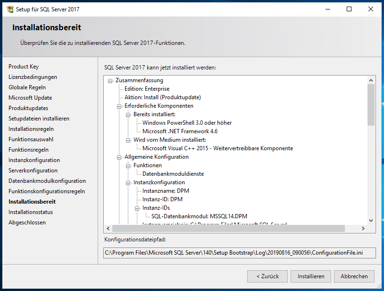Select the Funktionen label in tree
This screenshot has height=291, width=384.
pyautogui.click(x=148, y=165)
